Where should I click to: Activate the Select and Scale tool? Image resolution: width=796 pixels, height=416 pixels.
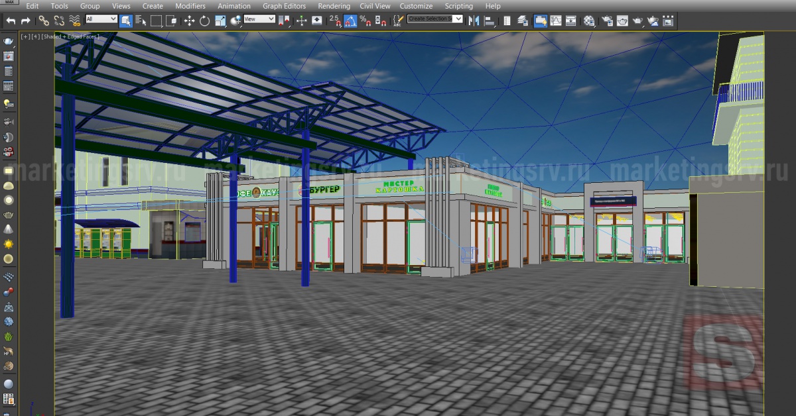(x=220, y=21)
